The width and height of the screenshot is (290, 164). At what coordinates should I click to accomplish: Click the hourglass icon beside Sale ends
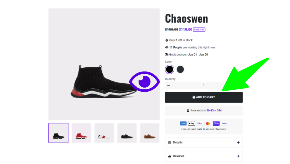[188, 110]
